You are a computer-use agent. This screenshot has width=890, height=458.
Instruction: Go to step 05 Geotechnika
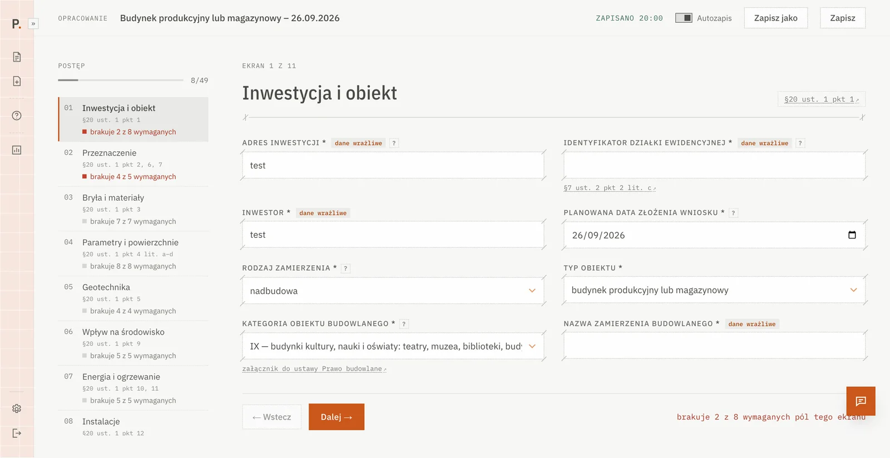coord(133,298)
